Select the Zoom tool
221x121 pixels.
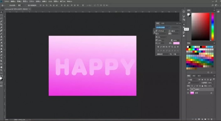pyautogui.click(x=1, y=70)
